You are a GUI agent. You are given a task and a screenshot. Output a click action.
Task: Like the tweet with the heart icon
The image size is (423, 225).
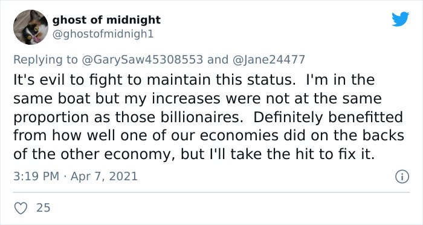[21, 208]
